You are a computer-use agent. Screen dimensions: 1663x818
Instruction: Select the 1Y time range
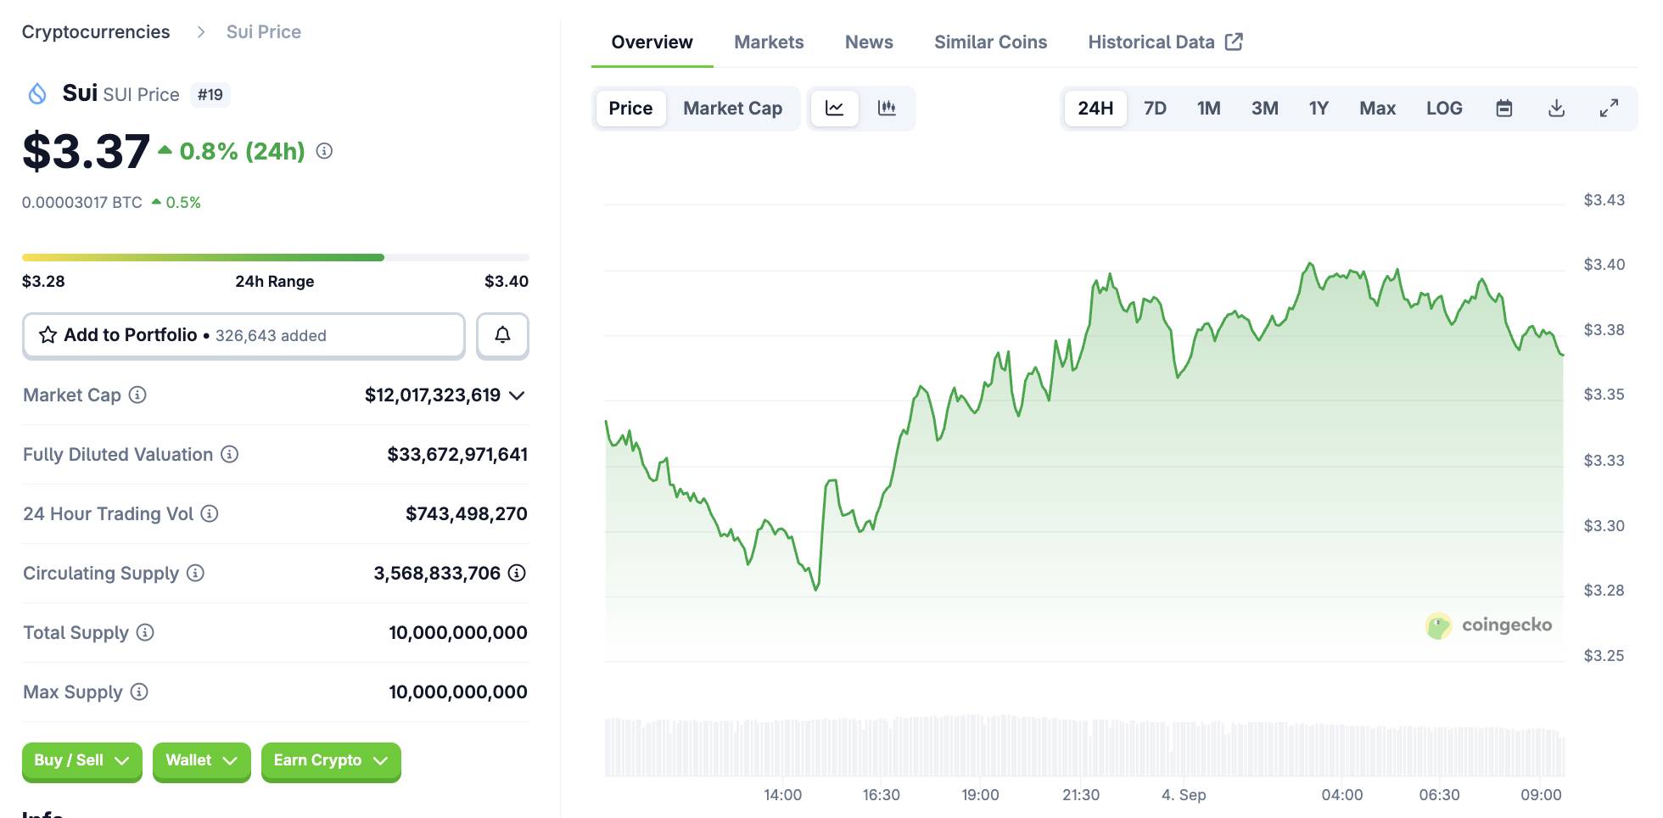[x=1319, y=109]
